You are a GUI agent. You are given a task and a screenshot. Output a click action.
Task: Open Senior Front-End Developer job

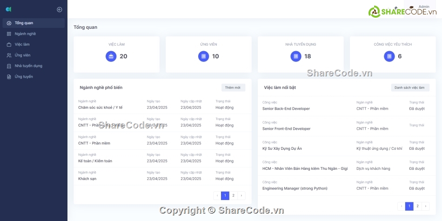tap(287, 129)
